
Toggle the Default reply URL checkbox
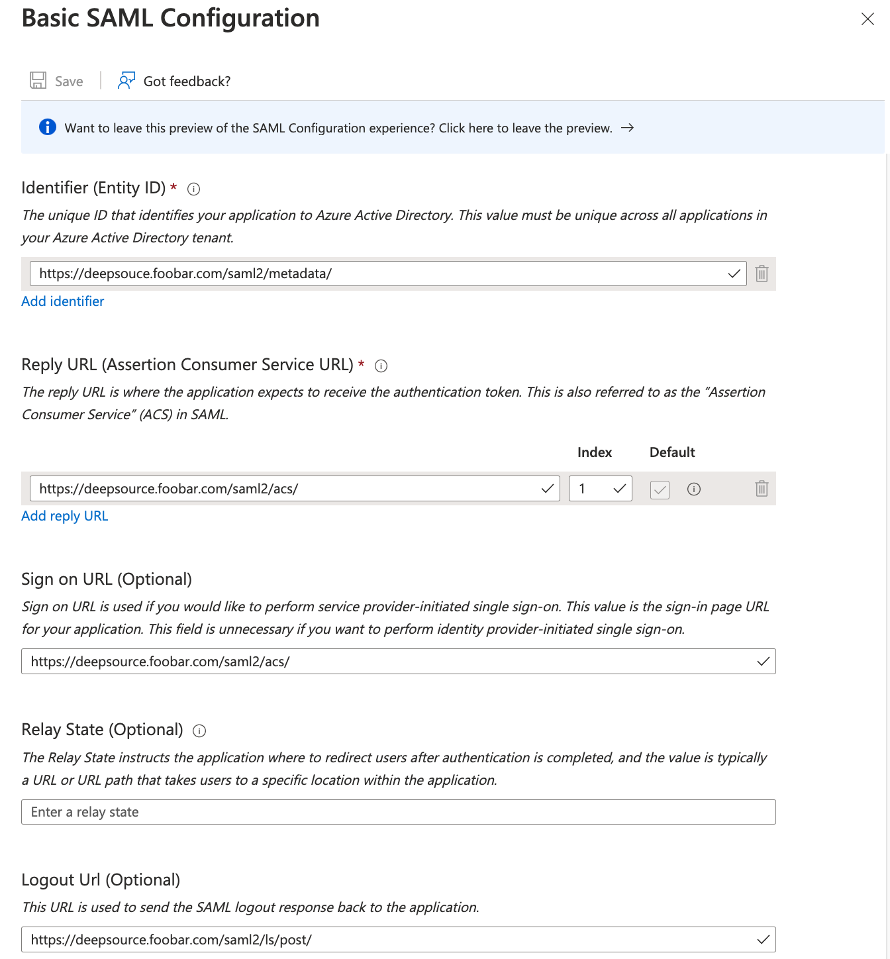pos(660,489)
